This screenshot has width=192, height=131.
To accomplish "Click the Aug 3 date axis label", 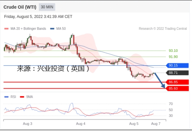I will 27,124.
